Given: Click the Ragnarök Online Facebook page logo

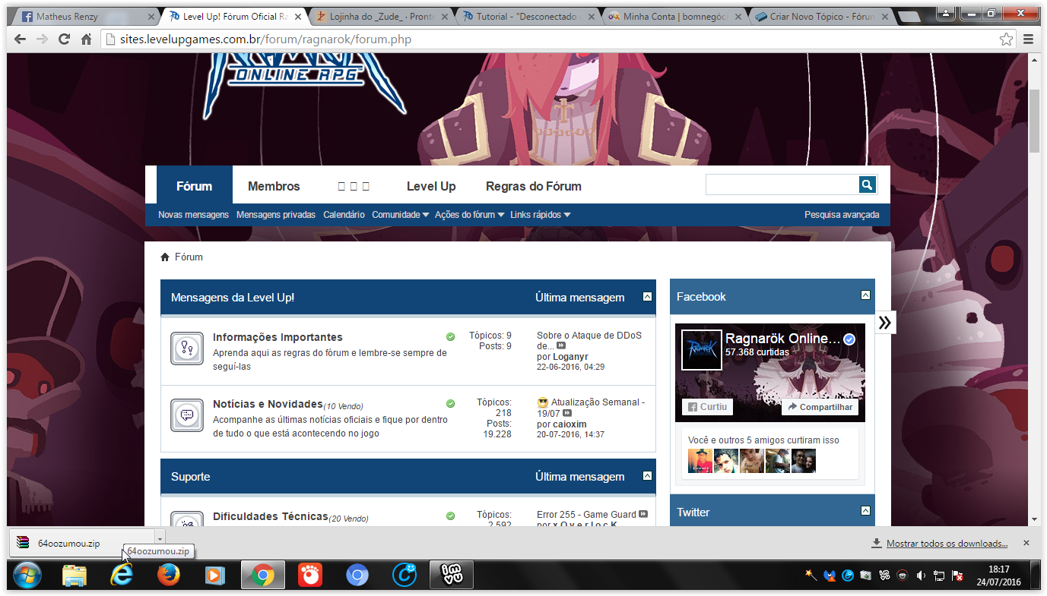Looking at the screenshot, I should tap(701, 349).
